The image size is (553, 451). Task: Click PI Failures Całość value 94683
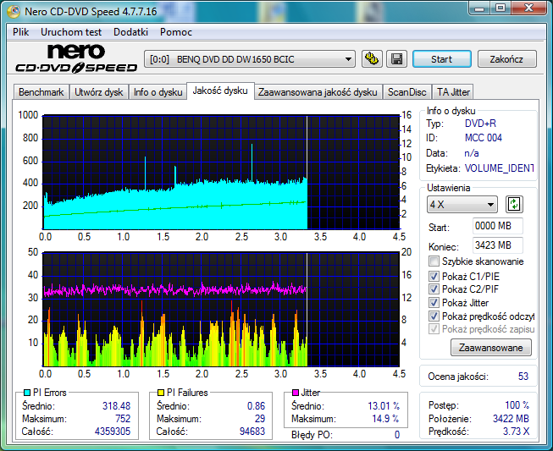coord(252,432)
